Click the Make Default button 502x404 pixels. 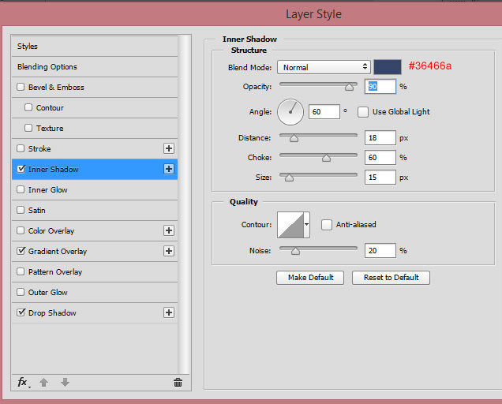click(310, 278)
